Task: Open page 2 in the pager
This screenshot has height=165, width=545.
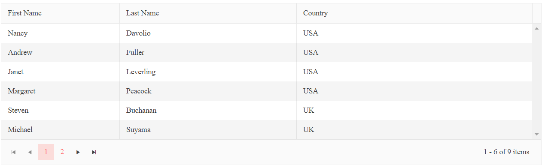Action: pyautogui.click(x=62, y=152)
